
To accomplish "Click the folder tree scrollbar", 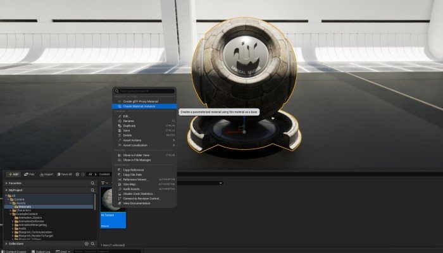I will coord(95,202).
